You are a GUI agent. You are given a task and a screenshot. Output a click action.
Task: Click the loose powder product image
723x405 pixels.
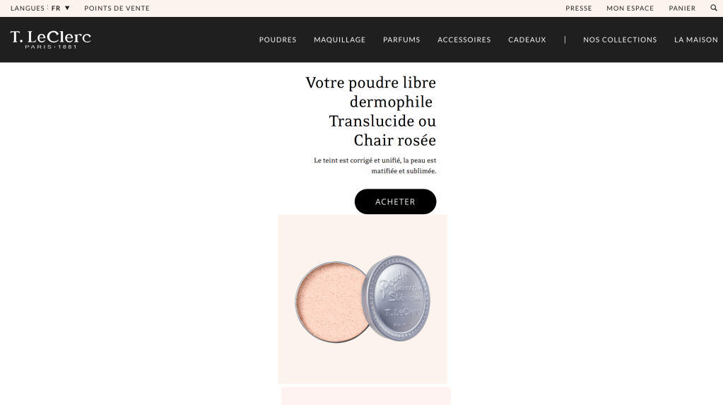363,299
